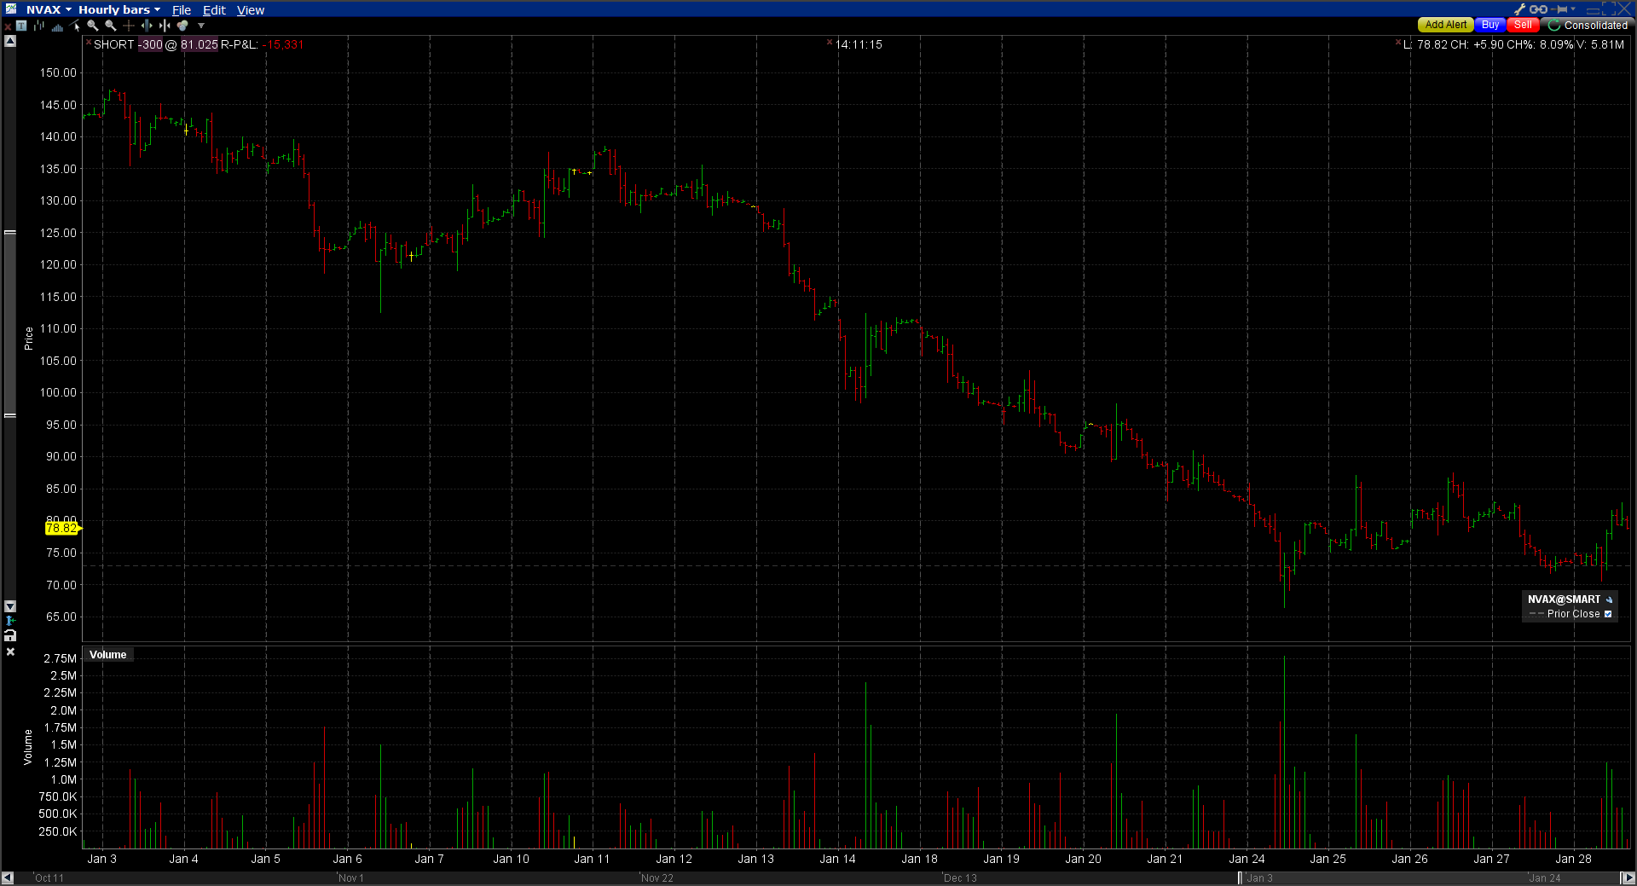1637x886 pixels.
Task: Click the price axis scroll up arrow
Action: coord(10,41)
